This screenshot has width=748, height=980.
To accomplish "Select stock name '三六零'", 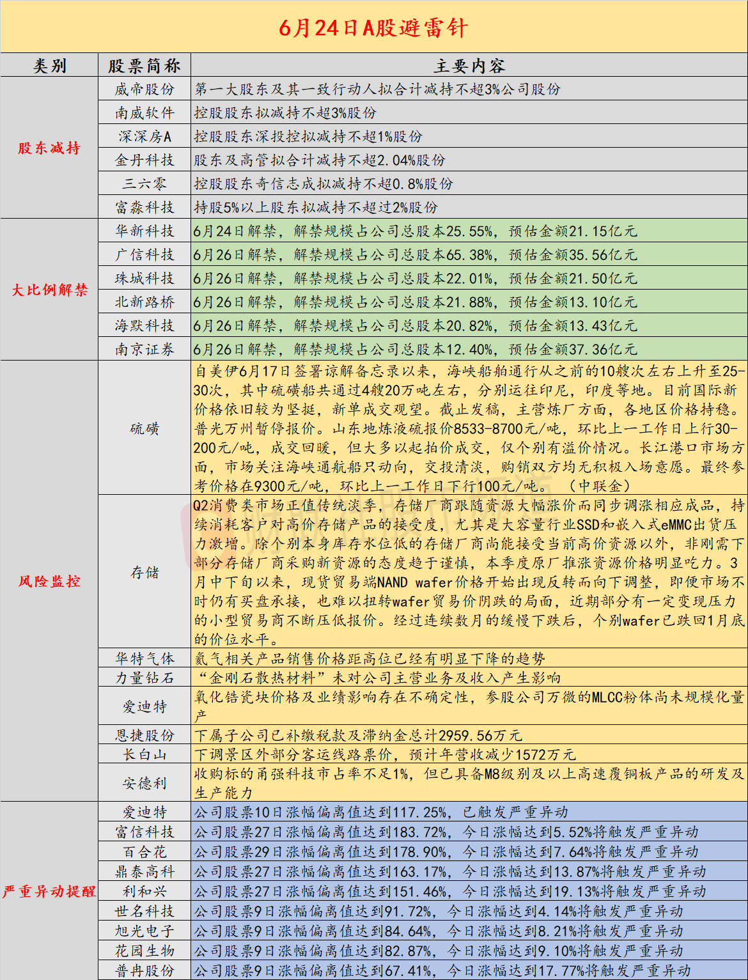I will point(144,183).
